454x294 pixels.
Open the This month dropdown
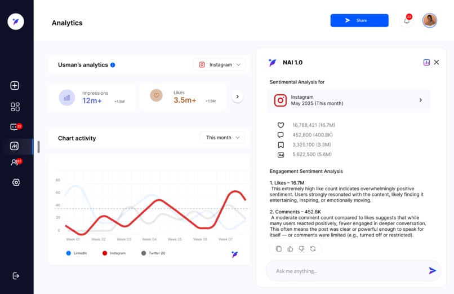[x=222, y=138]
